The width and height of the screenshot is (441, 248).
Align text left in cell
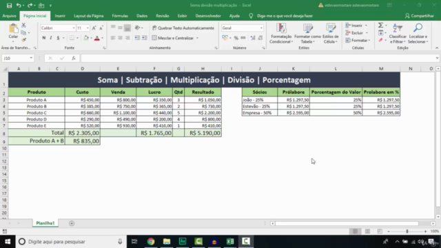pyautogui.click(x=113, y=38)
